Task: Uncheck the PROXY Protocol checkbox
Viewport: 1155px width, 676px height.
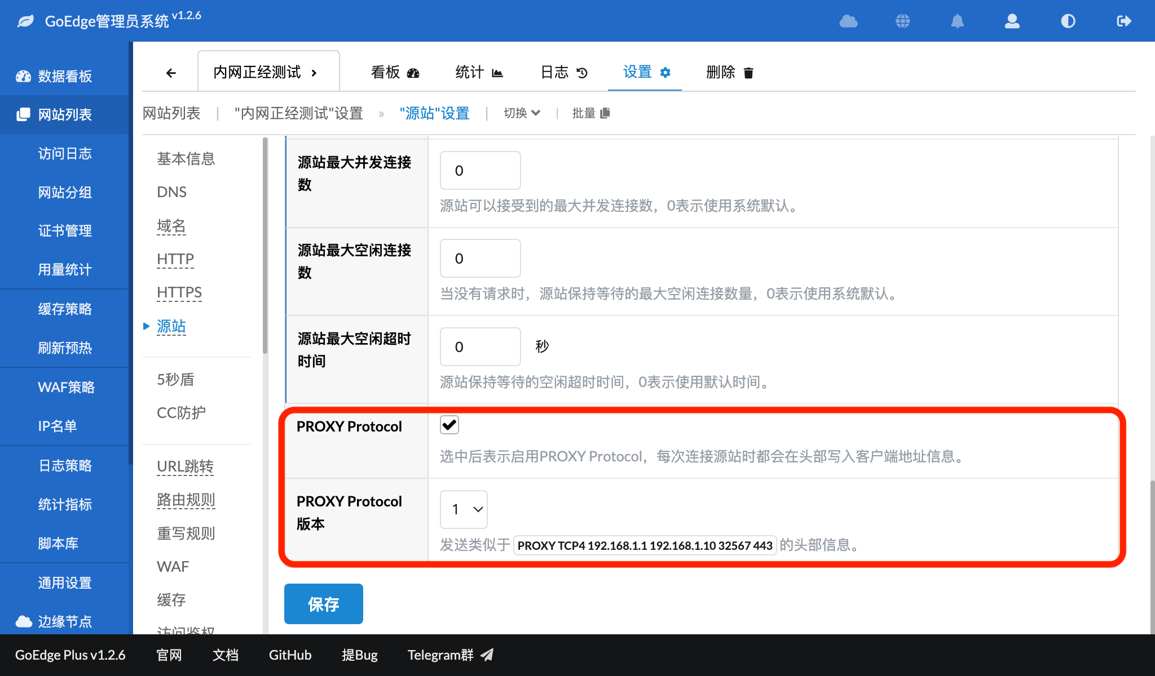Action: click(x=449, y=425)
